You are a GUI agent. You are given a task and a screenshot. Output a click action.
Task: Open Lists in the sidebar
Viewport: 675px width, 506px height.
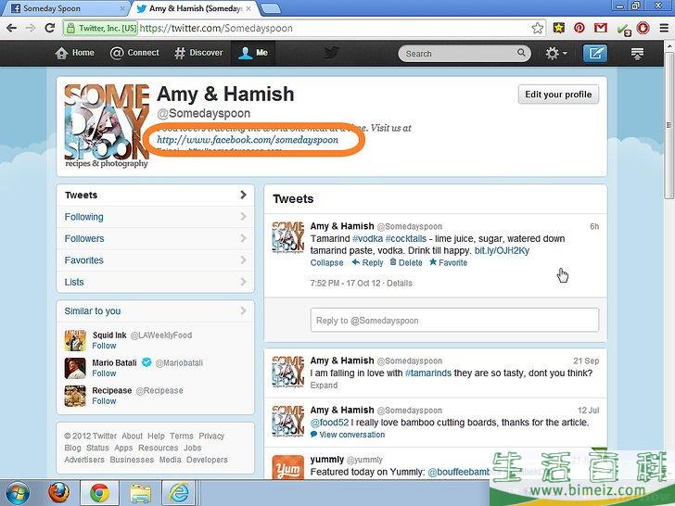tap(156, 282)
